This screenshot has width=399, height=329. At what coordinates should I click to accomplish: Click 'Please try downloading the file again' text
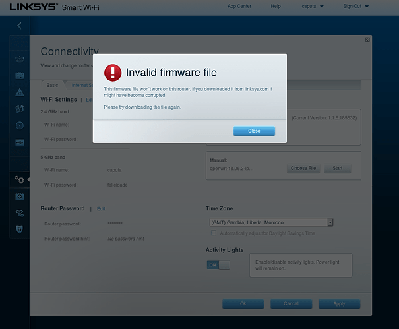142,107
